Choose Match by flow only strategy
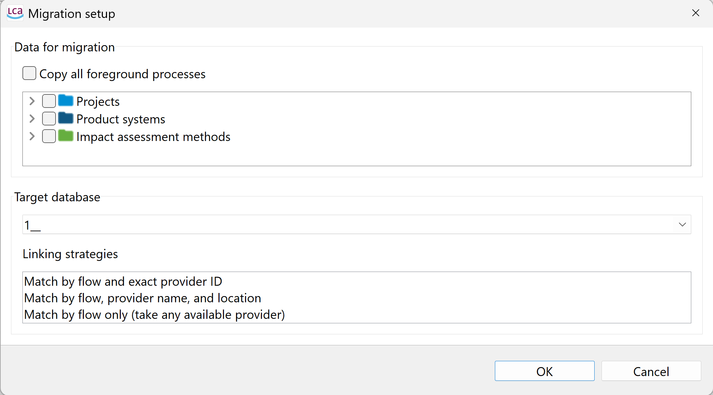The height and width of the screenshot is (395, 713). [155, 315]
